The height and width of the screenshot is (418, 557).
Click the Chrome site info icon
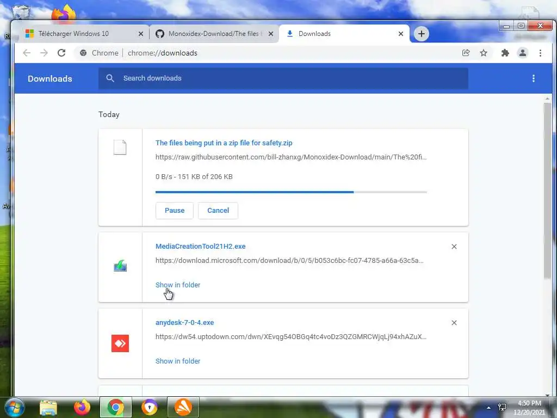pyautogui.click(x=83, y=53)
